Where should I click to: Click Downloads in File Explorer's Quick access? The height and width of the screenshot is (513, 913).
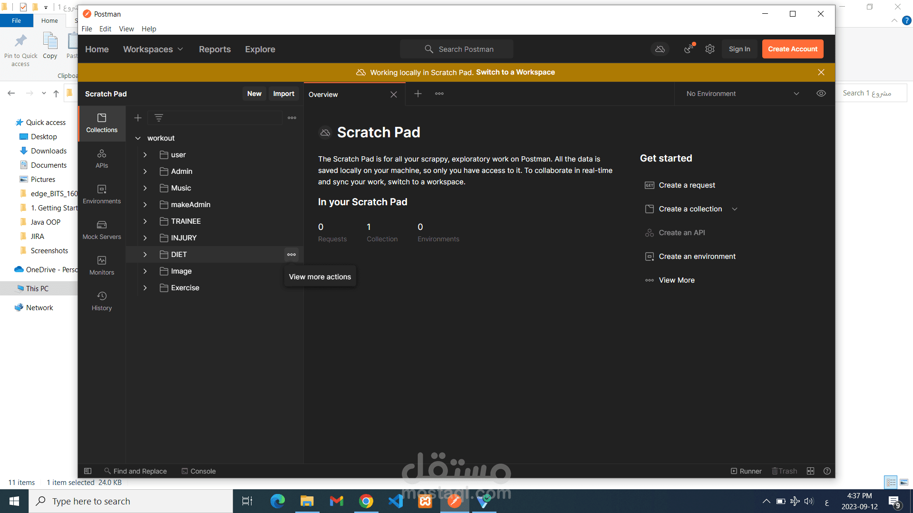pos(49,151)
